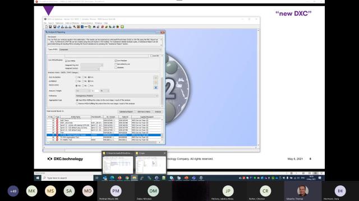Select second Aggregation type radio option
Screen dimensions: 359x201
pos(77,104)
